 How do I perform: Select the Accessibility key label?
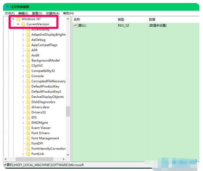point(40,30)
